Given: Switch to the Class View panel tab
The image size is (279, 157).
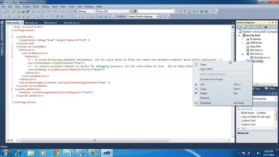Looking at the screenshot, I should coord(270,89).
